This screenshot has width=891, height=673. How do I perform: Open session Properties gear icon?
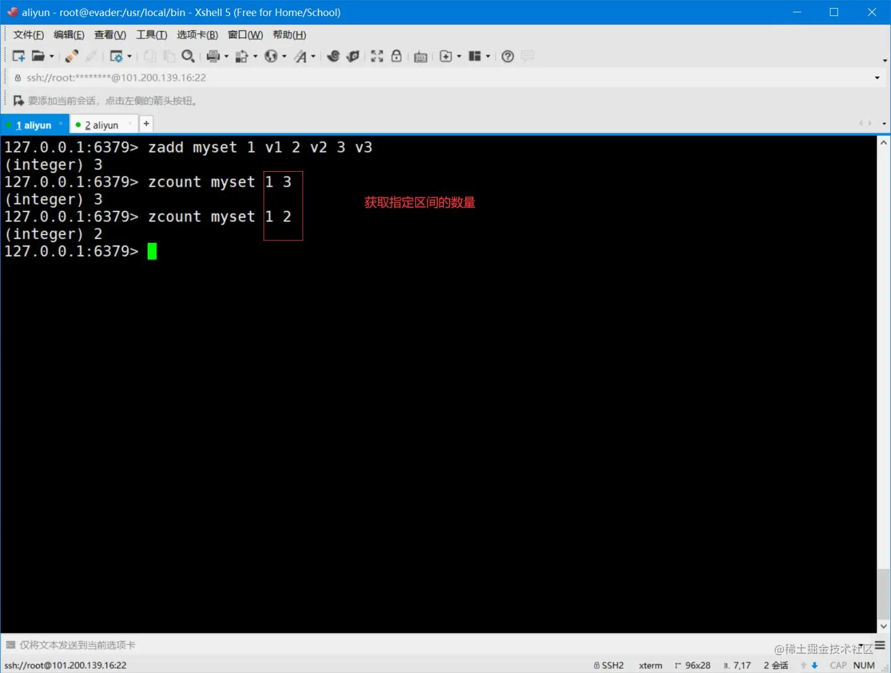[x=116, y=56]
